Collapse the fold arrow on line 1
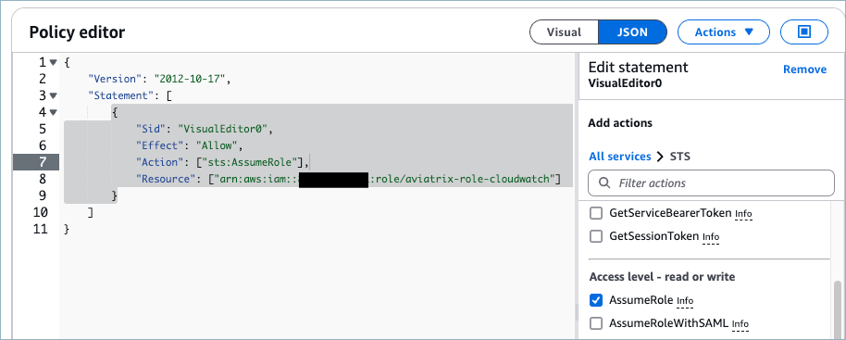Viewport: 846px width, 340px height. [53, 62]
